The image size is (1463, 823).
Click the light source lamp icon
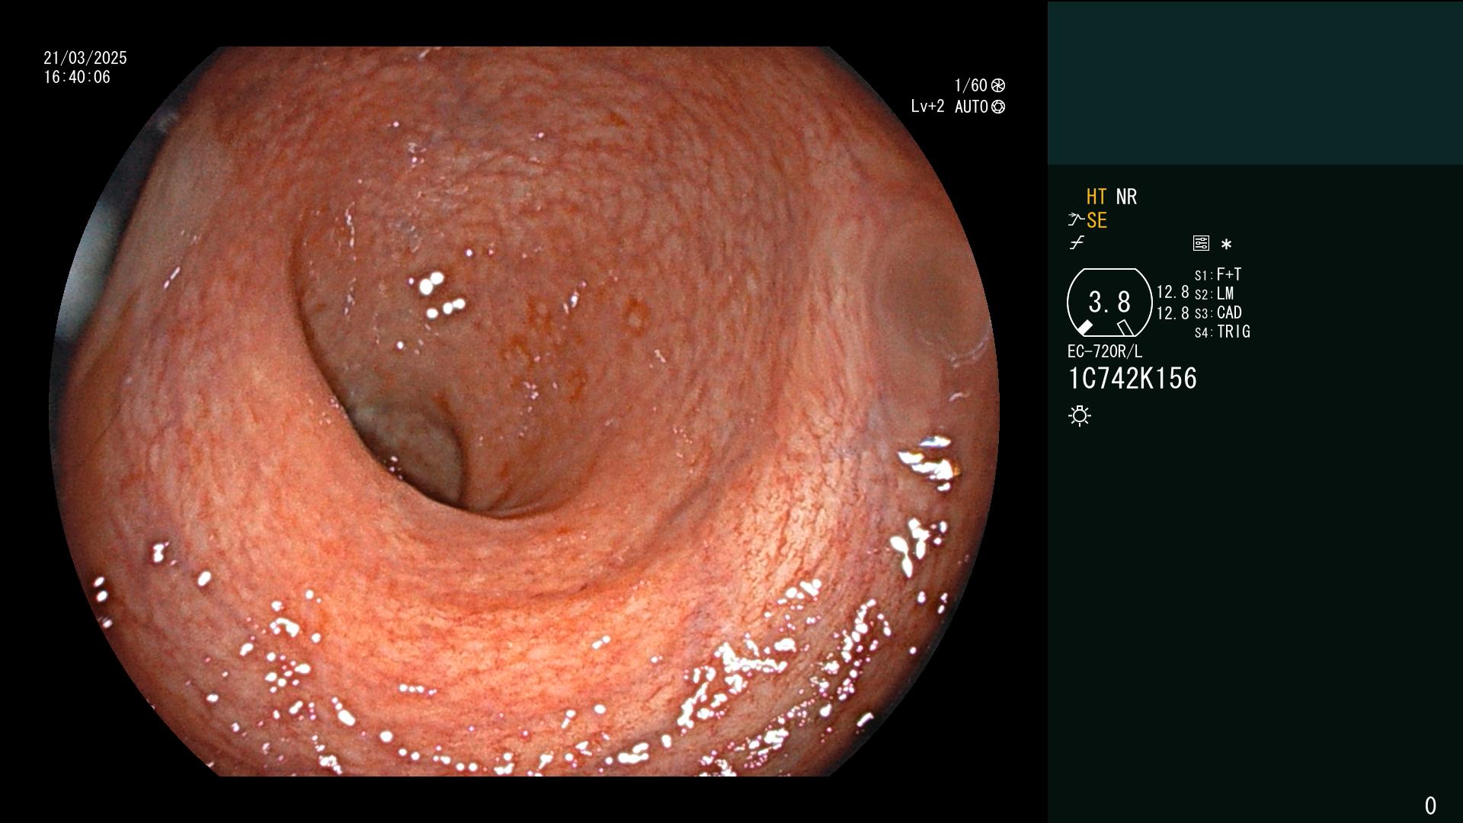pos(1080,415)
